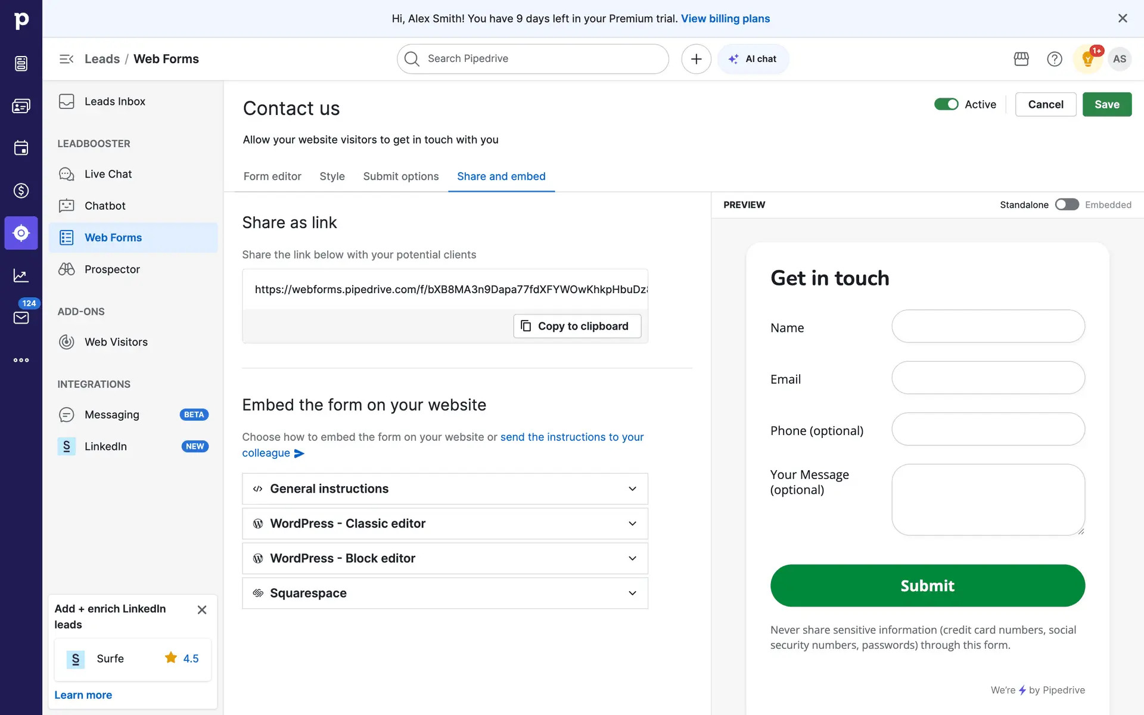This screenshot has height=715, width=1144.
Task: Expand General instructions section
Action: coord(444,489)
